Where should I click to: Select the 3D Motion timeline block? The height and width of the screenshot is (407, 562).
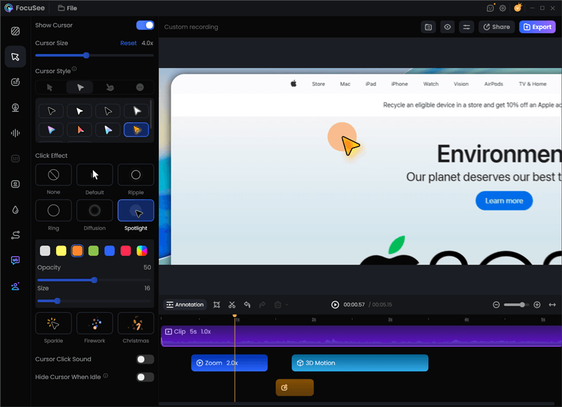click(360, 363)
